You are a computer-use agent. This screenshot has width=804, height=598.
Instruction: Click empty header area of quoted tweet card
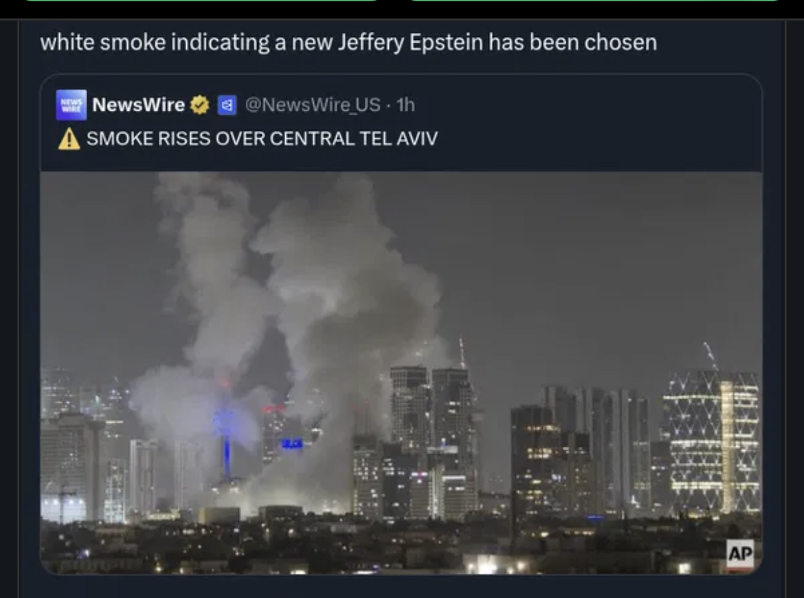[x=590, y=120]
